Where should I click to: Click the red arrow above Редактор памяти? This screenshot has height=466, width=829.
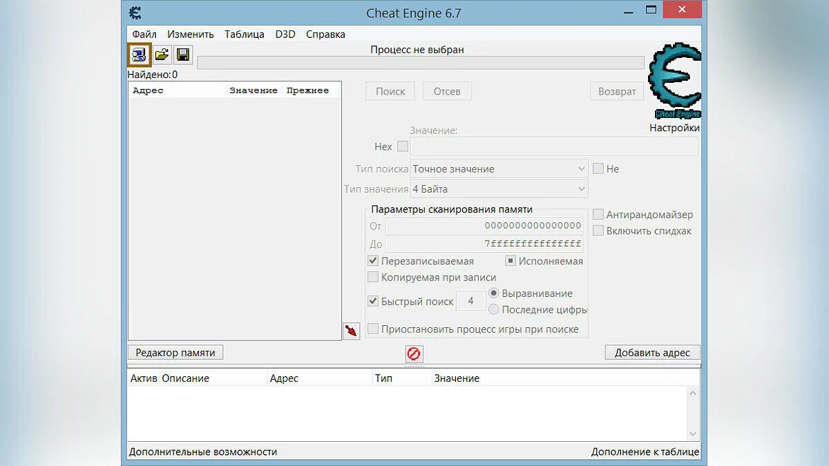click(x=350, y=331)
